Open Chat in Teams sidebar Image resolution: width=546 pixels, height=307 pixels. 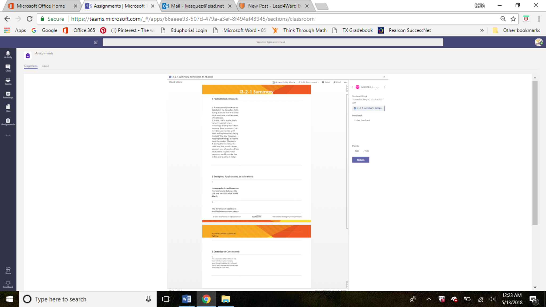point(8,68)
